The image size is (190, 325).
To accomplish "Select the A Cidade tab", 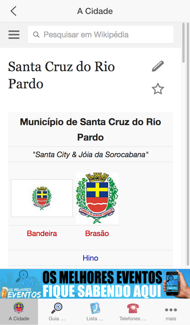I will (x=19, y=312).
